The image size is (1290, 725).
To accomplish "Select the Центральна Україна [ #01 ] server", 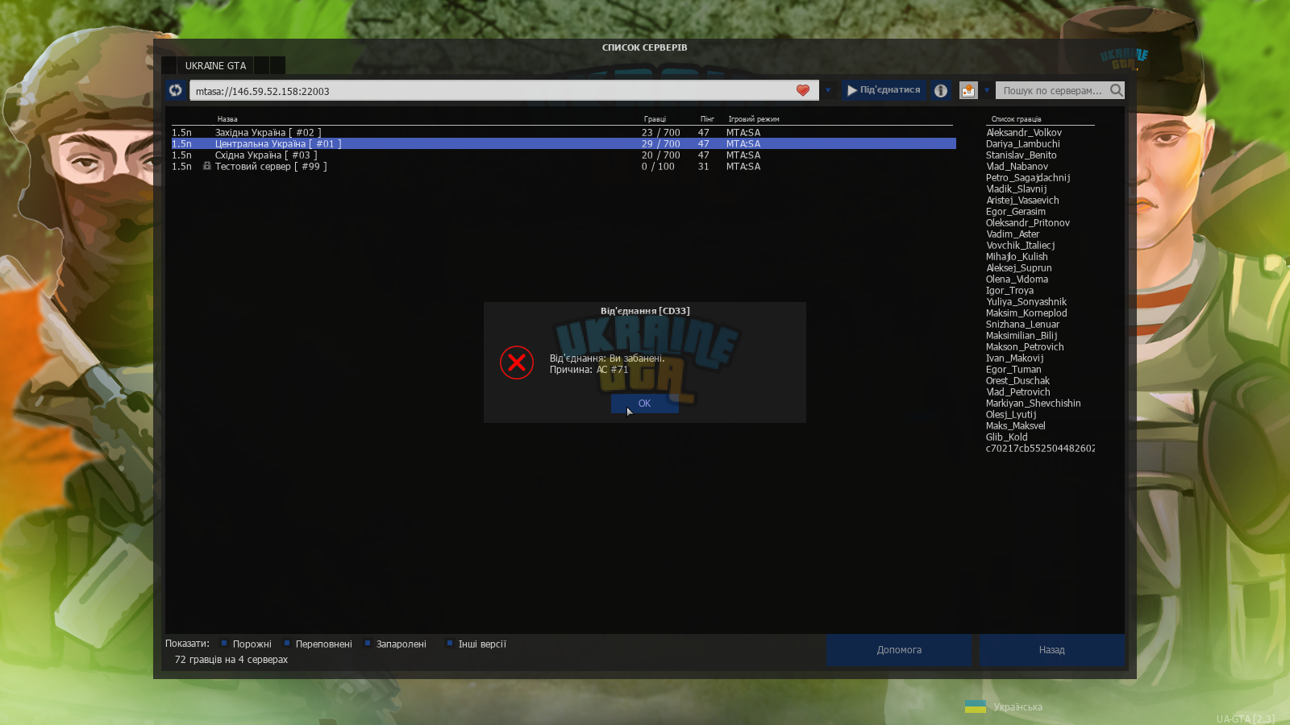I will pyautogui.click(x=564, y=143).
